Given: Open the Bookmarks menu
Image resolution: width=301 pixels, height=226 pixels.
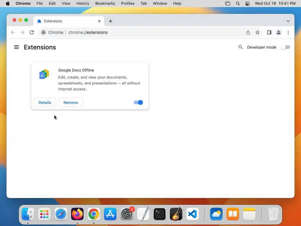Looking at the screenshot, I should pyautogui.click(x=105, y=4).
